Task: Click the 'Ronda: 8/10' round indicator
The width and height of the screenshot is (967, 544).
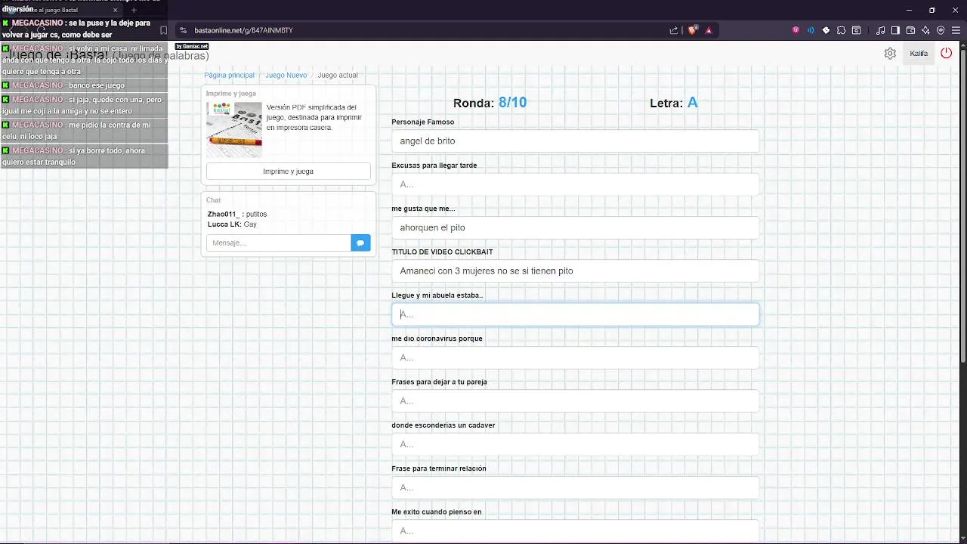Action: point(490,103)
